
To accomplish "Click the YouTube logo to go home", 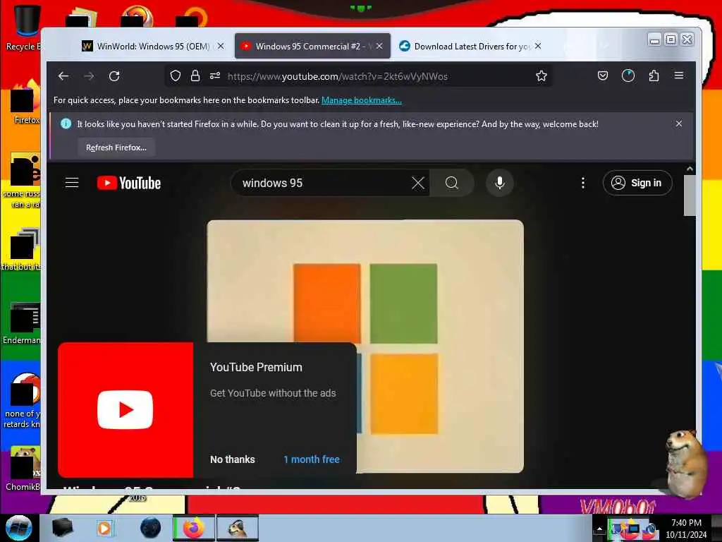I will (x=129, y=183).
